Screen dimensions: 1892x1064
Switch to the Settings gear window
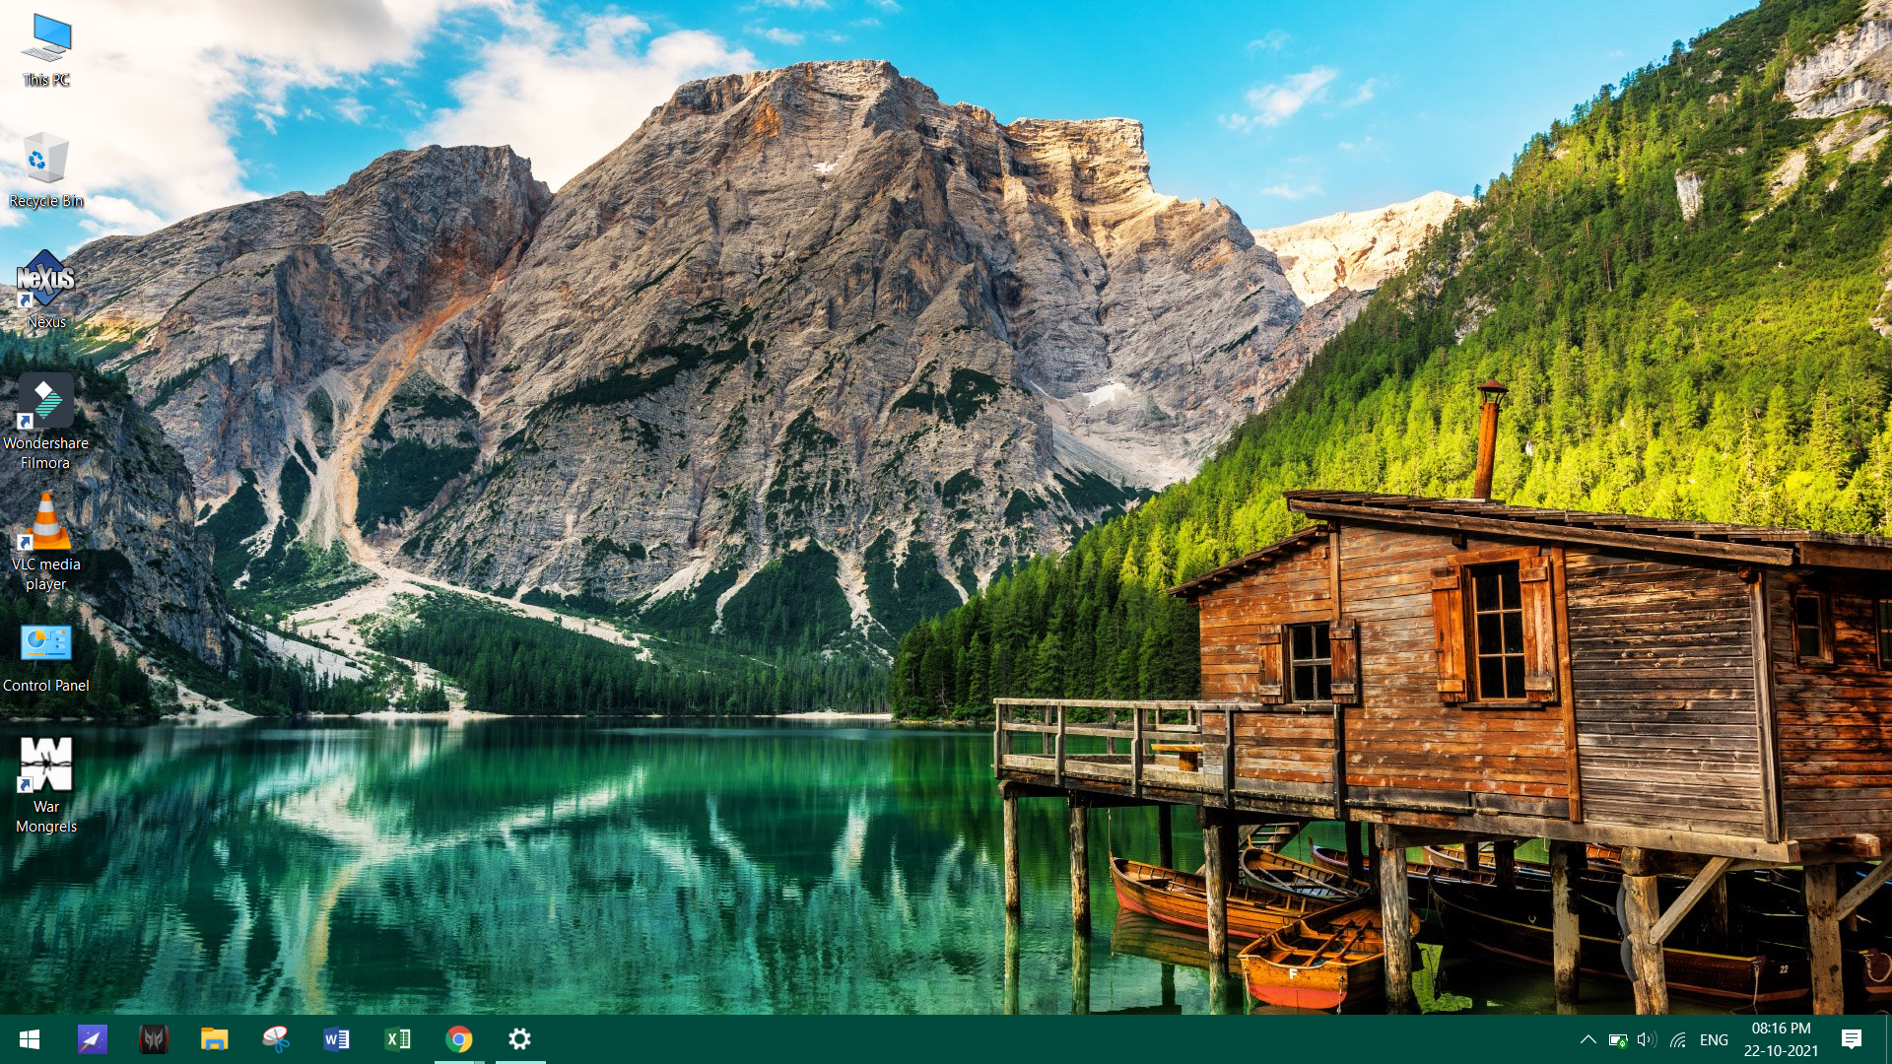519,1039
